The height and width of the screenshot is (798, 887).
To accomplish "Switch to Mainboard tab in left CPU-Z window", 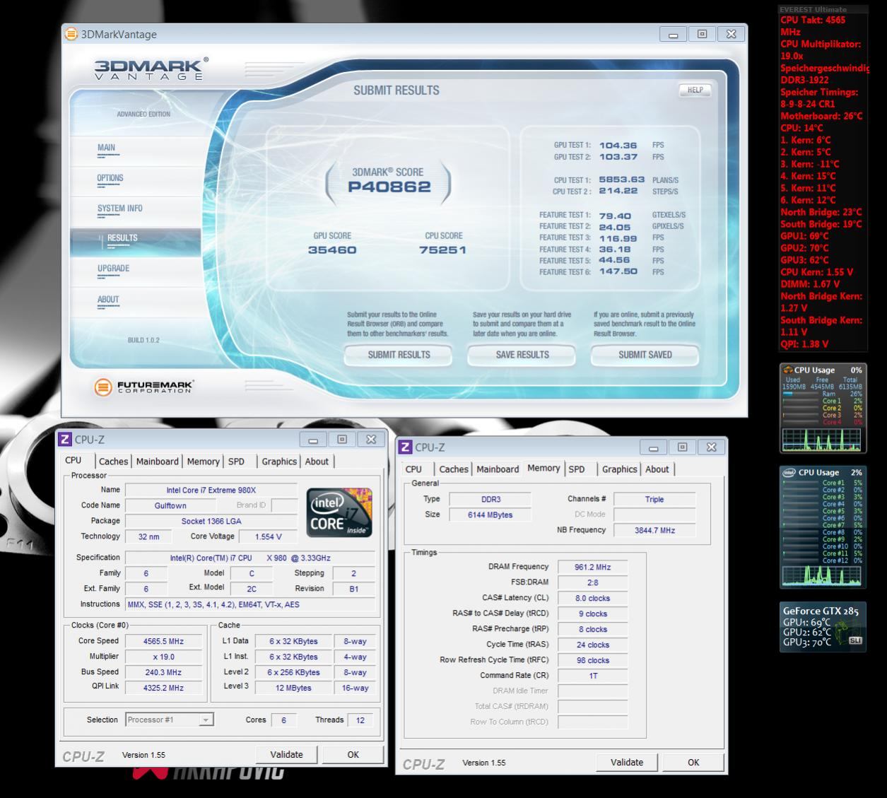I will click(157, 462).
